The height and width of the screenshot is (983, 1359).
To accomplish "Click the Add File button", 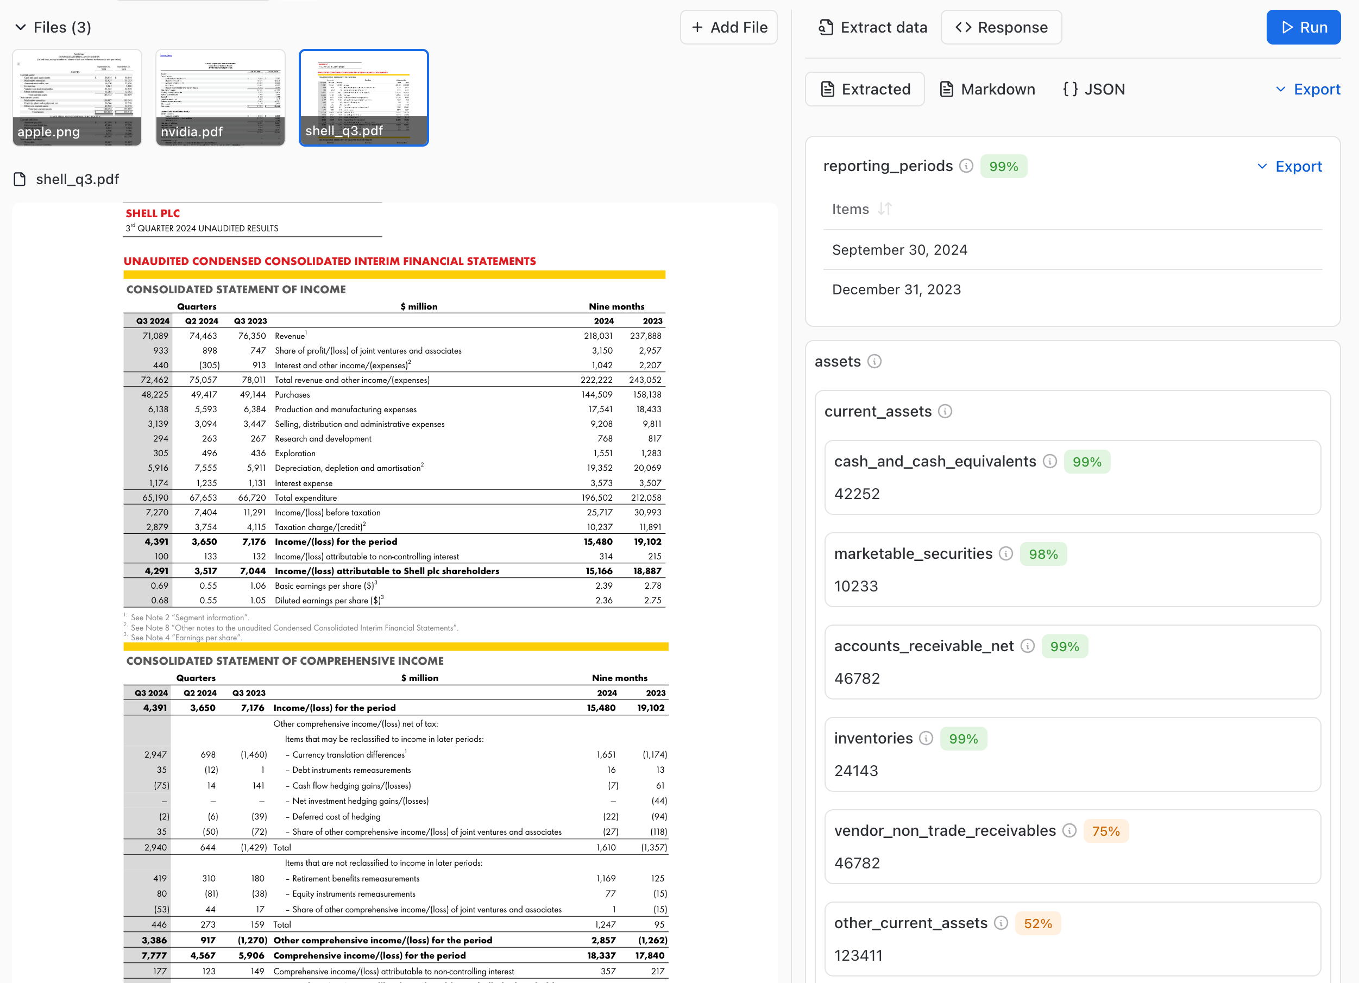I will pyautogui.click(x=728, y=27).
